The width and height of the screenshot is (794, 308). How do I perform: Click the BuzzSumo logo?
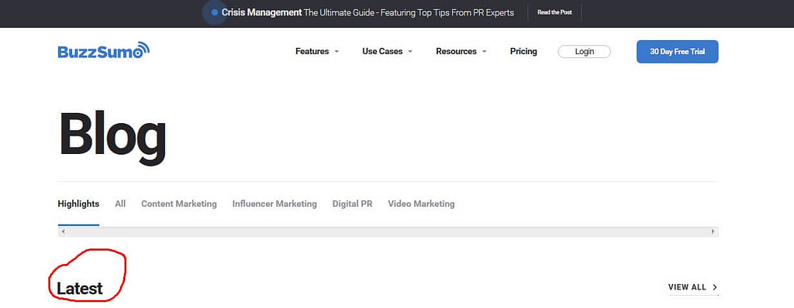(x=104, y=50)
